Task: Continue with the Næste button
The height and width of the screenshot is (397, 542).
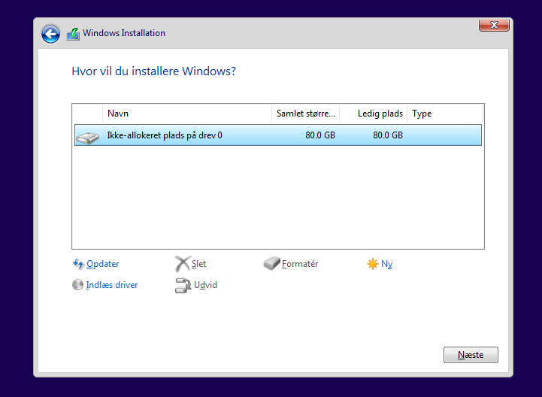Action: (x=471, y=355)
